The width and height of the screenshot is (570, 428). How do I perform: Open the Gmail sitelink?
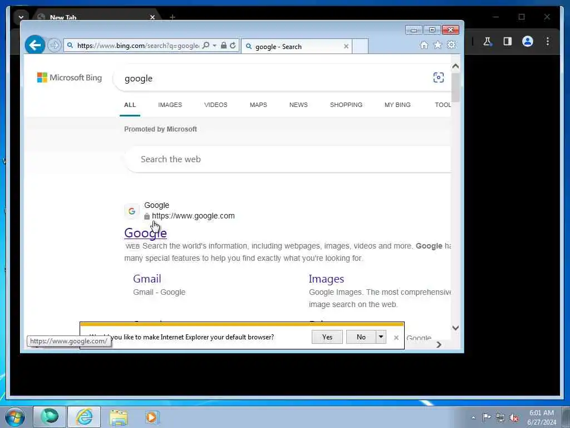[147, 279]
